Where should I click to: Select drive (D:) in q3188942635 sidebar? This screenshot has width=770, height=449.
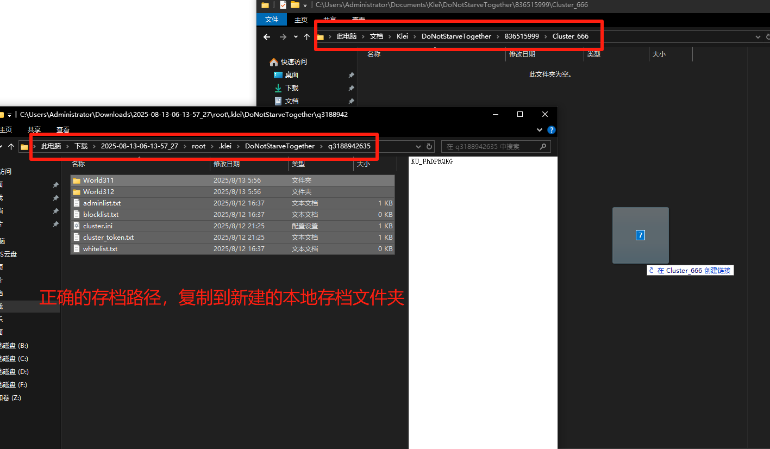tap(15, 372)
